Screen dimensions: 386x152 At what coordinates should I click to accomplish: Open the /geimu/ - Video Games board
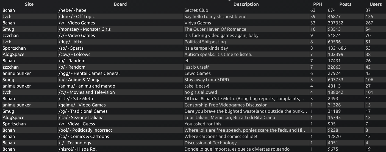pos(82,105)
